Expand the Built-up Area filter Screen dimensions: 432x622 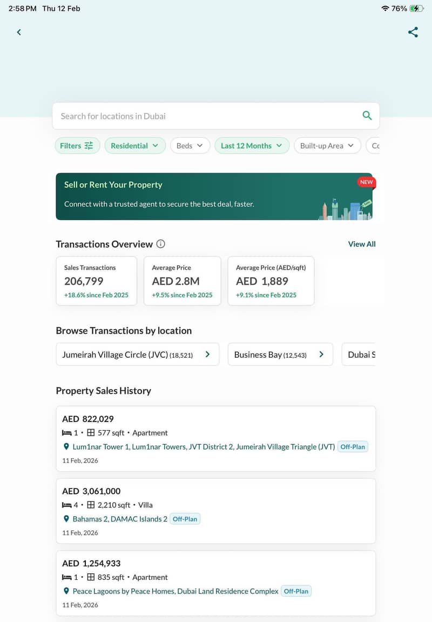(x=327, y=145)
